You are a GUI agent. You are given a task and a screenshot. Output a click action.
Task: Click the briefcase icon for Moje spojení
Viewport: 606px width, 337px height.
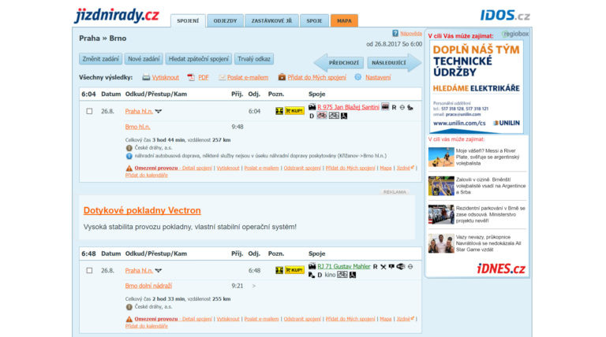(x=282, y=77)
